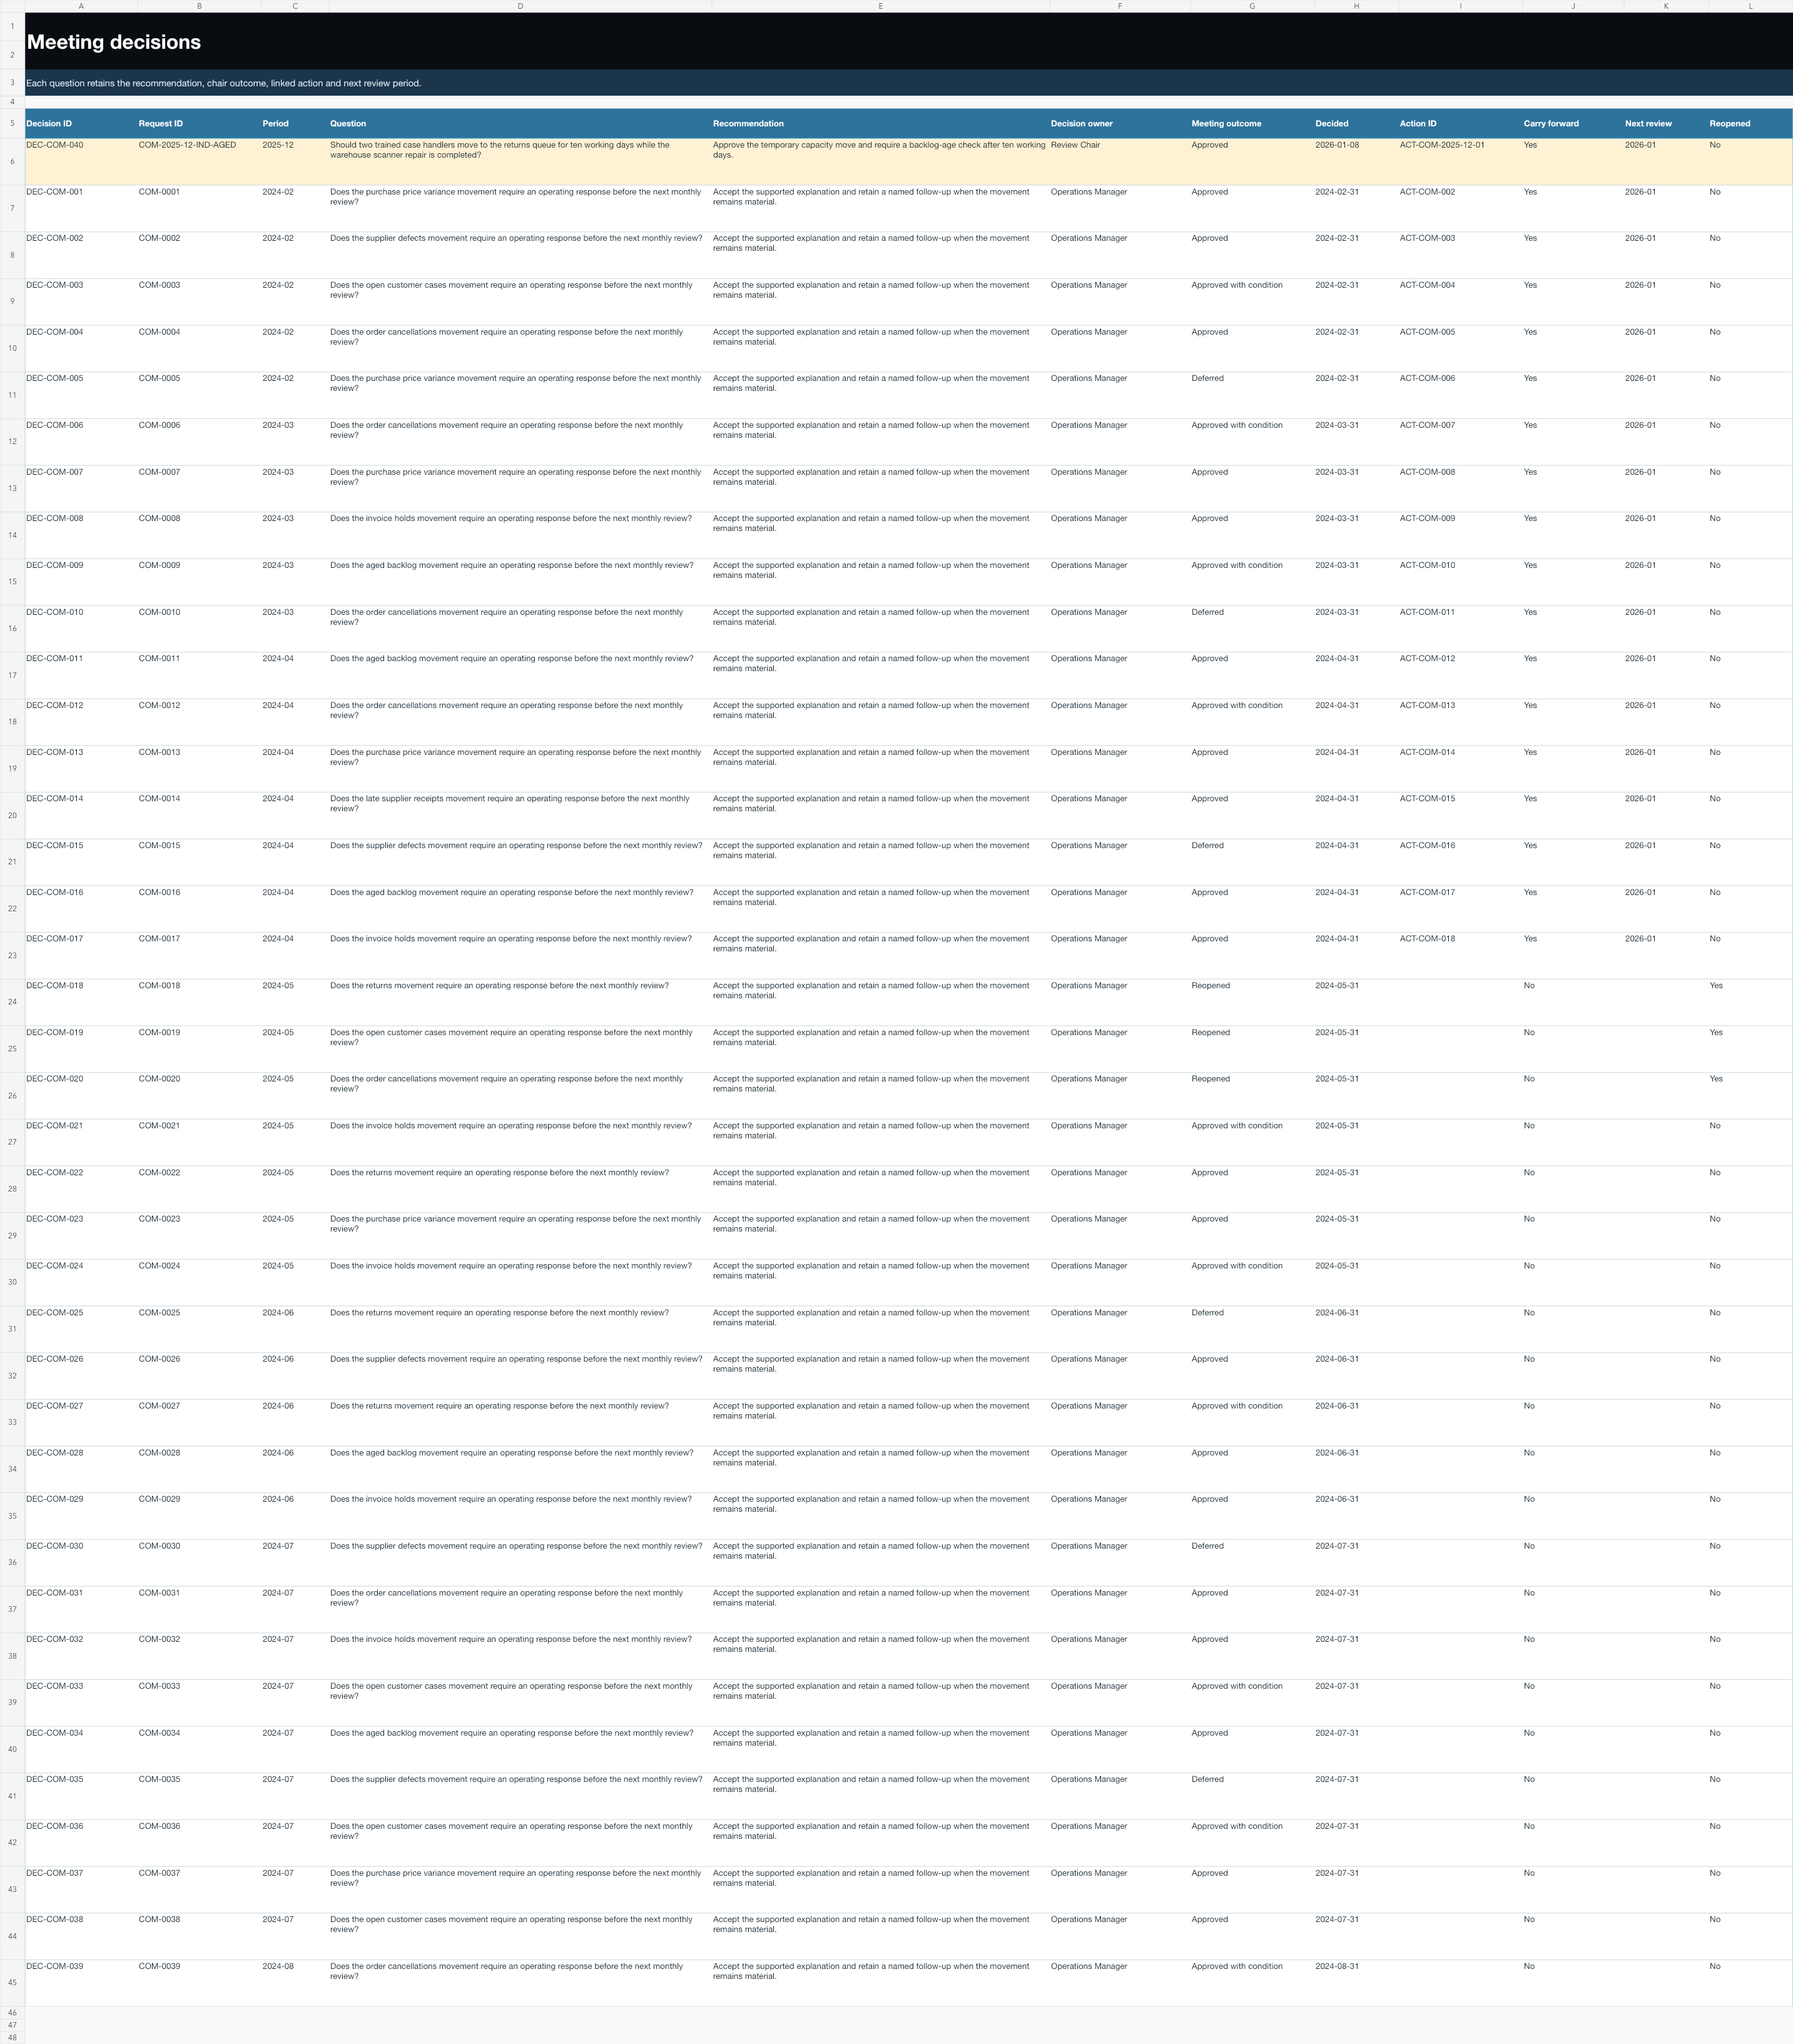Select Reopened 'Yes' in DEC-COM-019 row
Image resolution: width=1793 pixels, height=2044 pixels.
1750,1048
